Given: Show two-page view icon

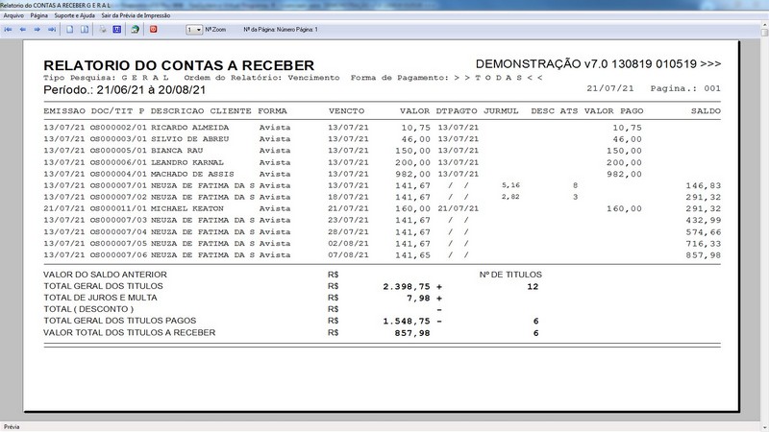Looking at the screenshot, I should click(85, 30).
